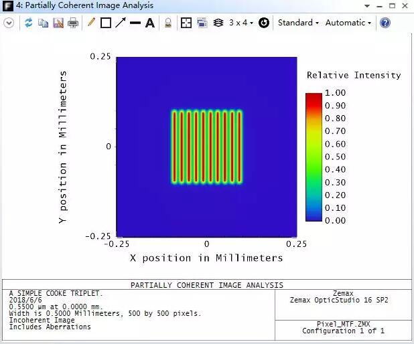Open the Standard dropdown menu
Screen dimensions: 414x344
(298, 23)
